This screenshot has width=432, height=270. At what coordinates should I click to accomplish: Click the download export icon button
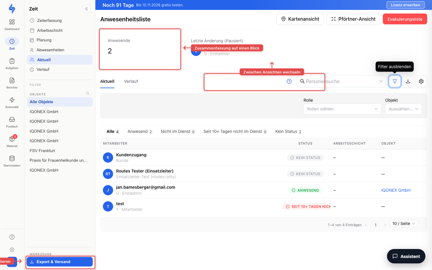click(408, 81)
